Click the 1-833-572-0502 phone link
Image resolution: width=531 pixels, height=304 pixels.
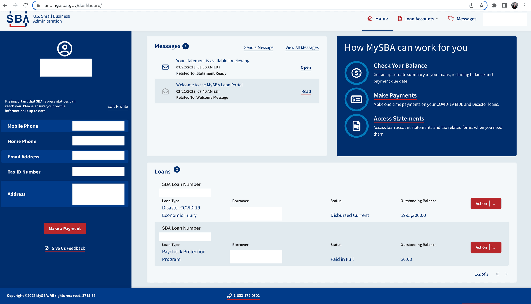pyautogui.click(x=243, y=296)
